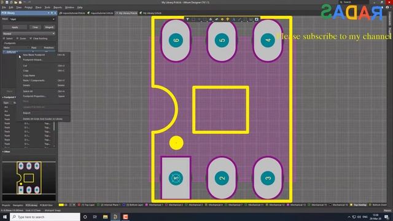Select pad 2 in the footprint

tap(222, 179)
